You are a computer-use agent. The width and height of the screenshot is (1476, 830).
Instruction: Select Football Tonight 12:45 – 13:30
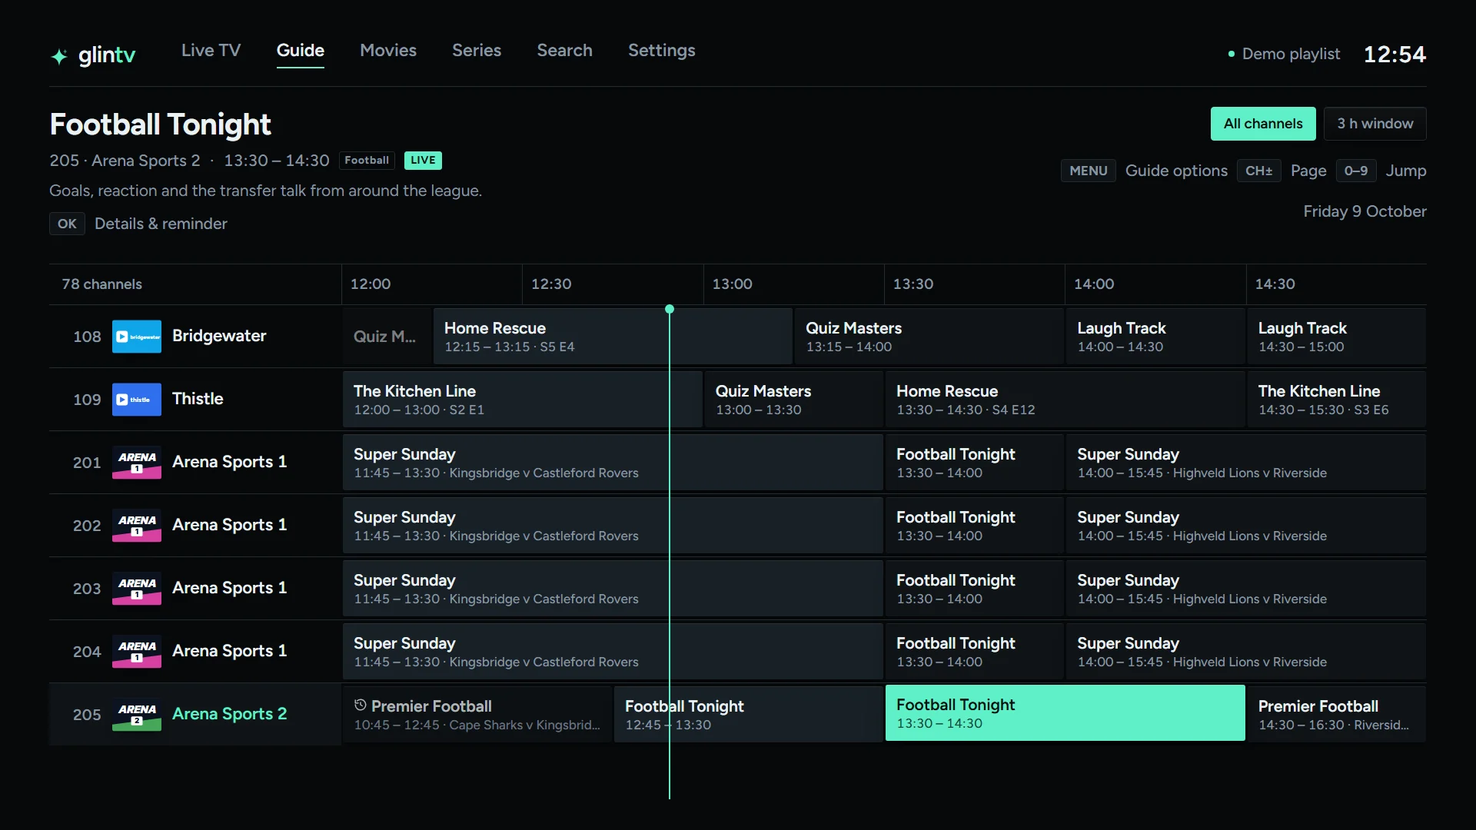click(x=749, y=715)
